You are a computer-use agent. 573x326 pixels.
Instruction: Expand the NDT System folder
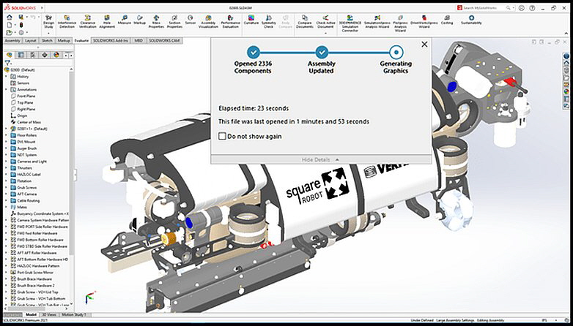[6, 155]
